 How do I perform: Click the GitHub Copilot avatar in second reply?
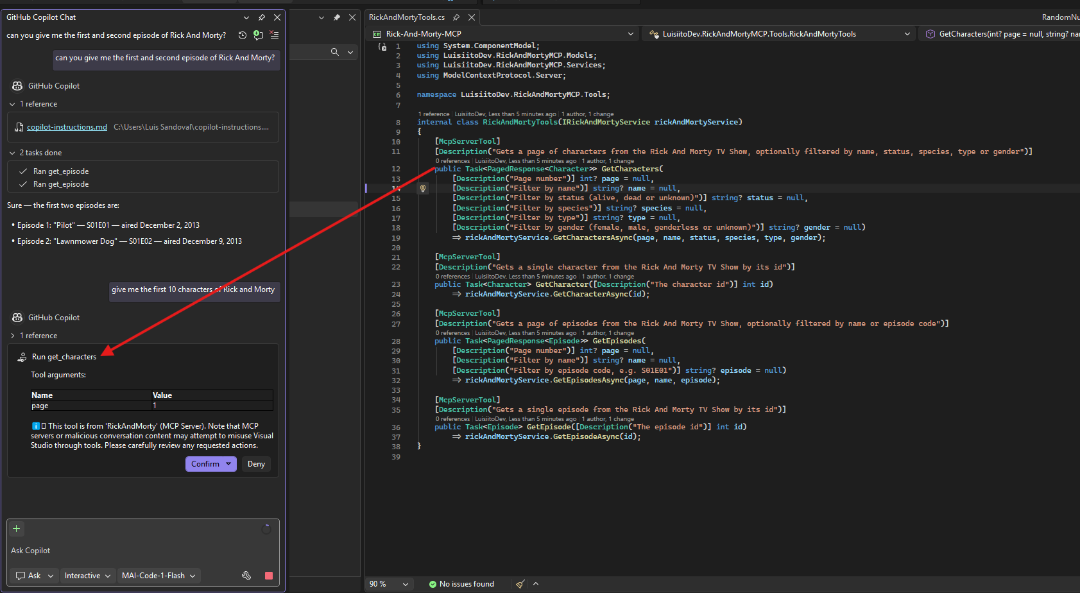tap(17, 318)
